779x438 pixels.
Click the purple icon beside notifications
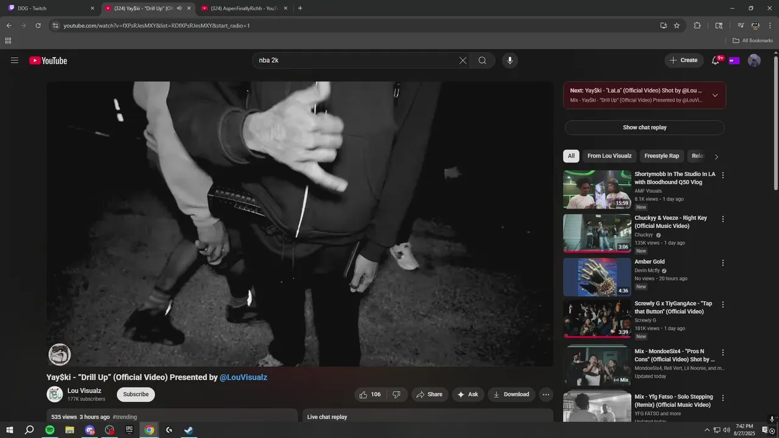pos(735,60)
